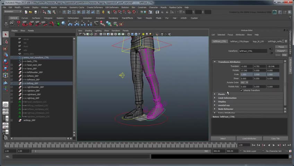The image size is (294, 166).
Task: Collapse the Transform Attributes section
Action: click(x=215, y=62)
